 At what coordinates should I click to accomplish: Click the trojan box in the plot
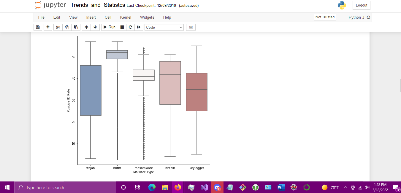coord(91,90)
